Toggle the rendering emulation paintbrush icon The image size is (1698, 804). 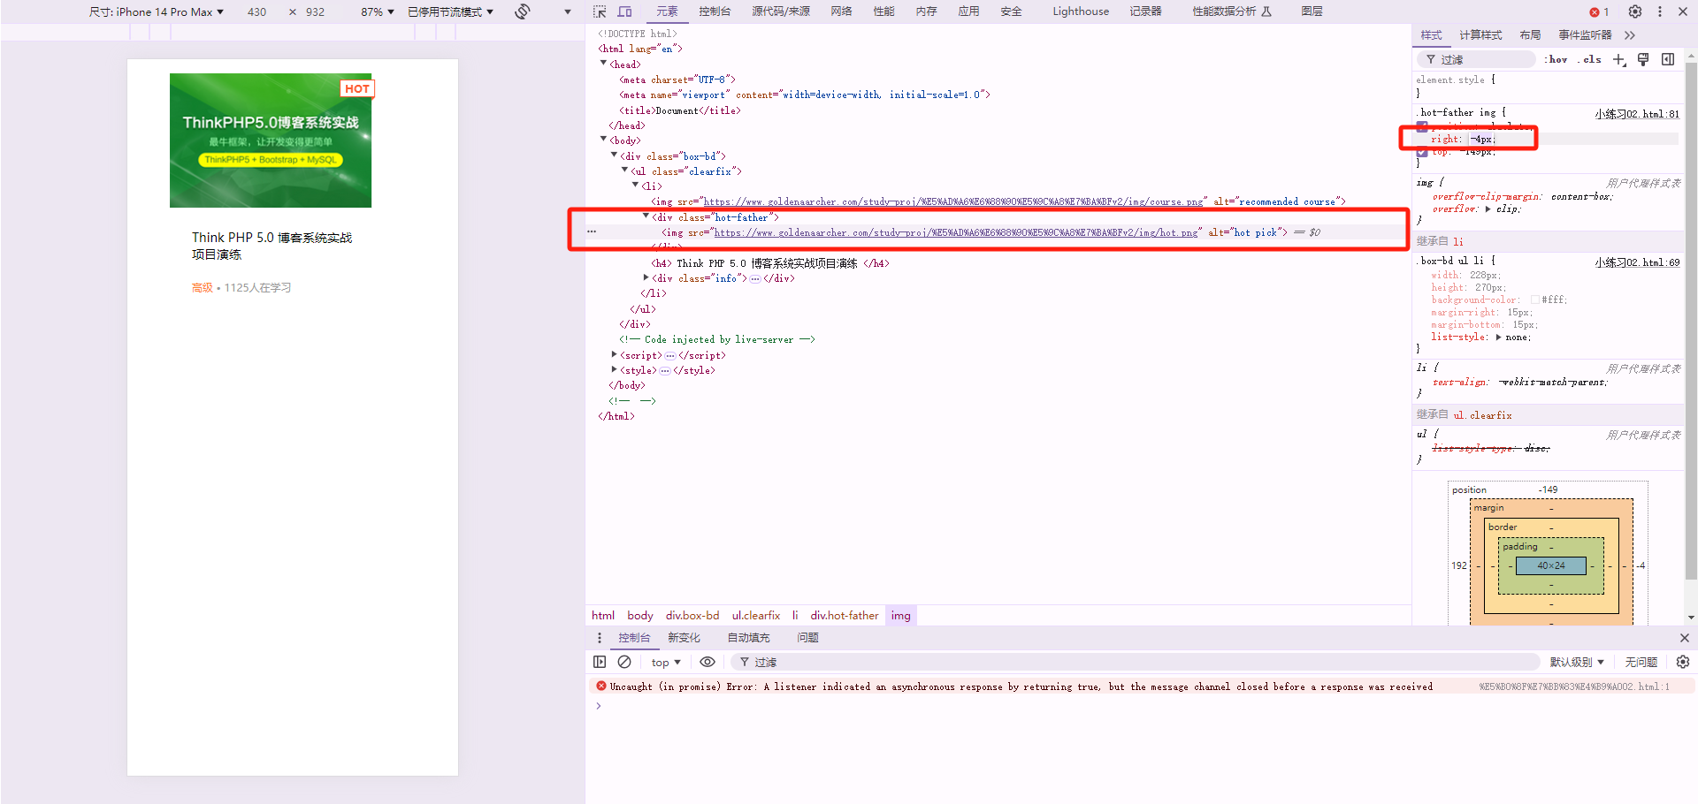pyautogui.click(x=1643, y=59)
